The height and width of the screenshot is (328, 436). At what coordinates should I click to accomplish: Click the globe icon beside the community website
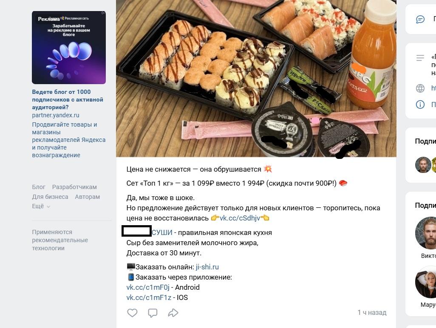[x=420, y=88]
